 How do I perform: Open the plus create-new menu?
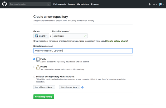(x=155, y=4)
